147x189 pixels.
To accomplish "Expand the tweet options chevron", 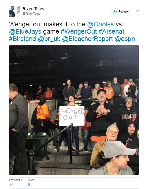I will tap(137, 11).
